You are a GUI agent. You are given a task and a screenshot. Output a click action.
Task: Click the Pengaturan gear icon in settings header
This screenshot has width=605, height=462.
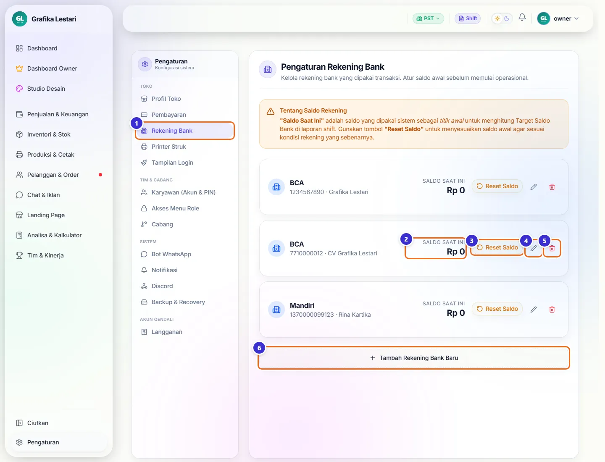[145, 64]
